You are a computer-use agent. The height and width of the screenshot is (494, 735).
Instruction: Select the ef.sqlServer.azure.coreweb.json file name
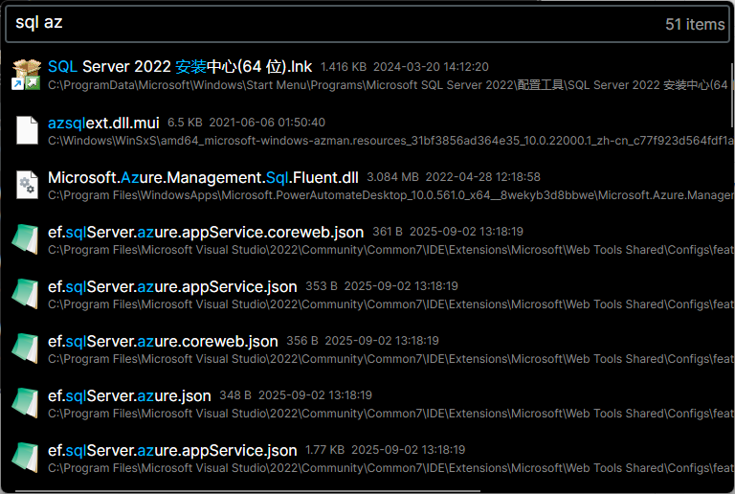(x=163, y=341)
